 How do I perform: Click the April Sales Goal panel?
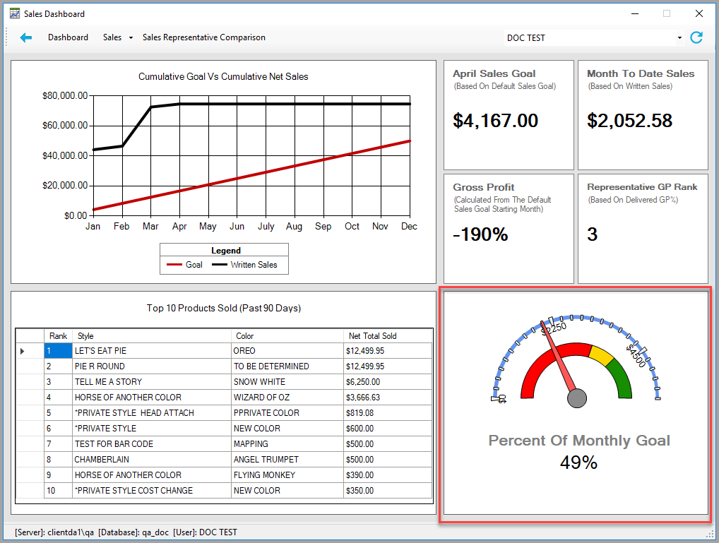508,115
